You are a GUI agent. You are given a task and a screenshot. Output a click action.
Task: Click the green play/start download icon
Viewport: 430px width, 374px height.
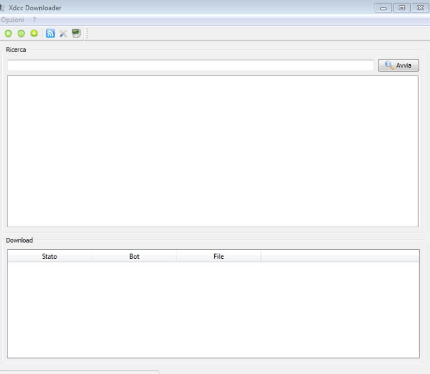[8, 33]
